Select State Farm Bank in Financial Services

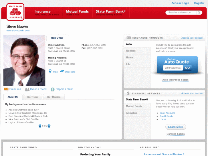click(138, 99)
